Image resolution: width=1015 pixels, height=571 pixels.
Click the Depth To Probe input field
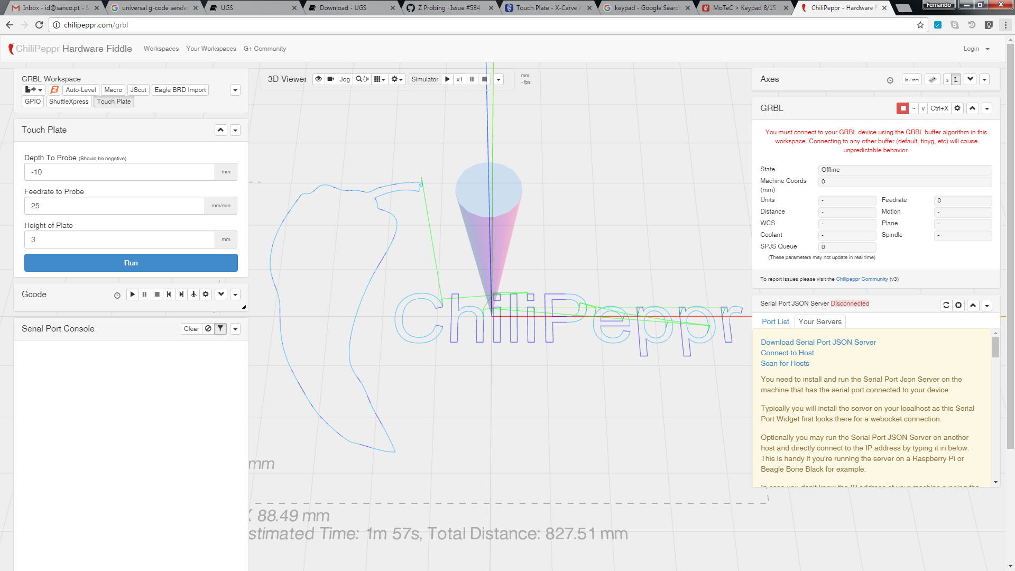pos(119,172)
